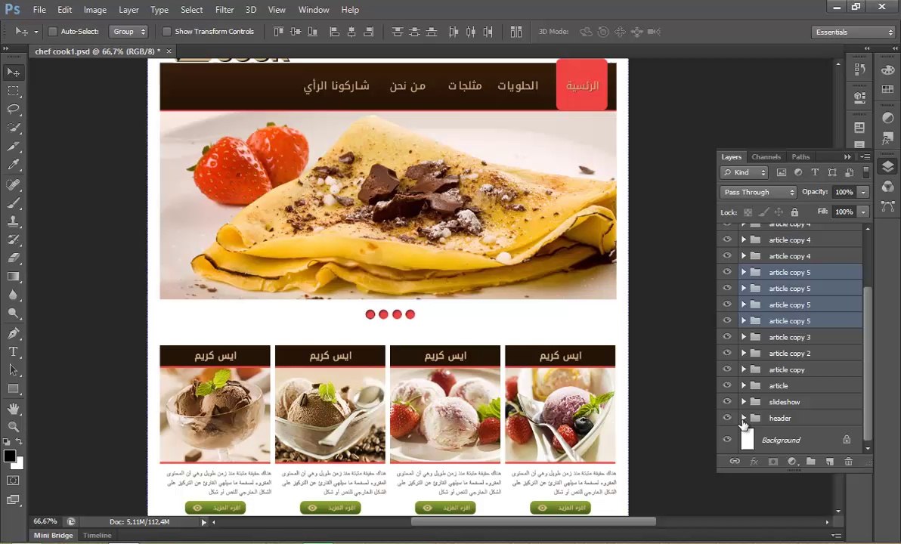
Task: Open the Filter menu
Action: 224,10
